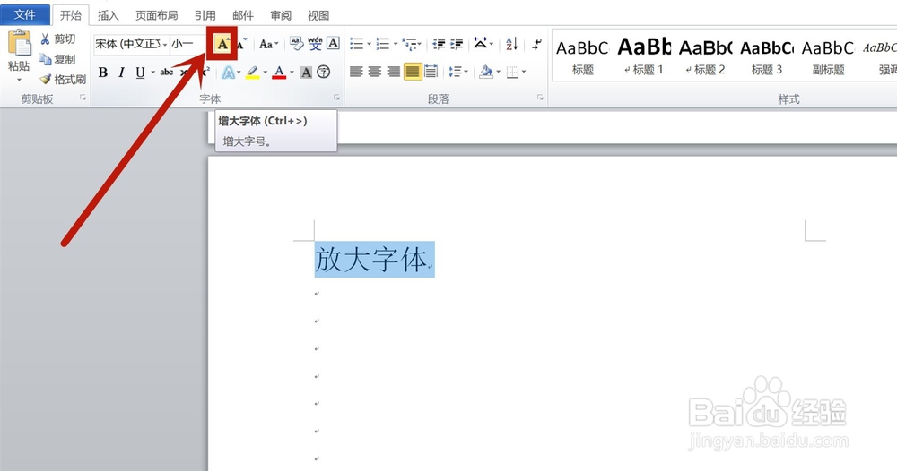
Task: Click the Asian Layout icon
Action: [x=481, y=43]
